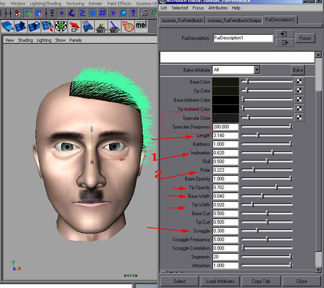Select the object selection mode icon
Image resolution: width=324 pixels, height=288 pixels.
(28, 13)
